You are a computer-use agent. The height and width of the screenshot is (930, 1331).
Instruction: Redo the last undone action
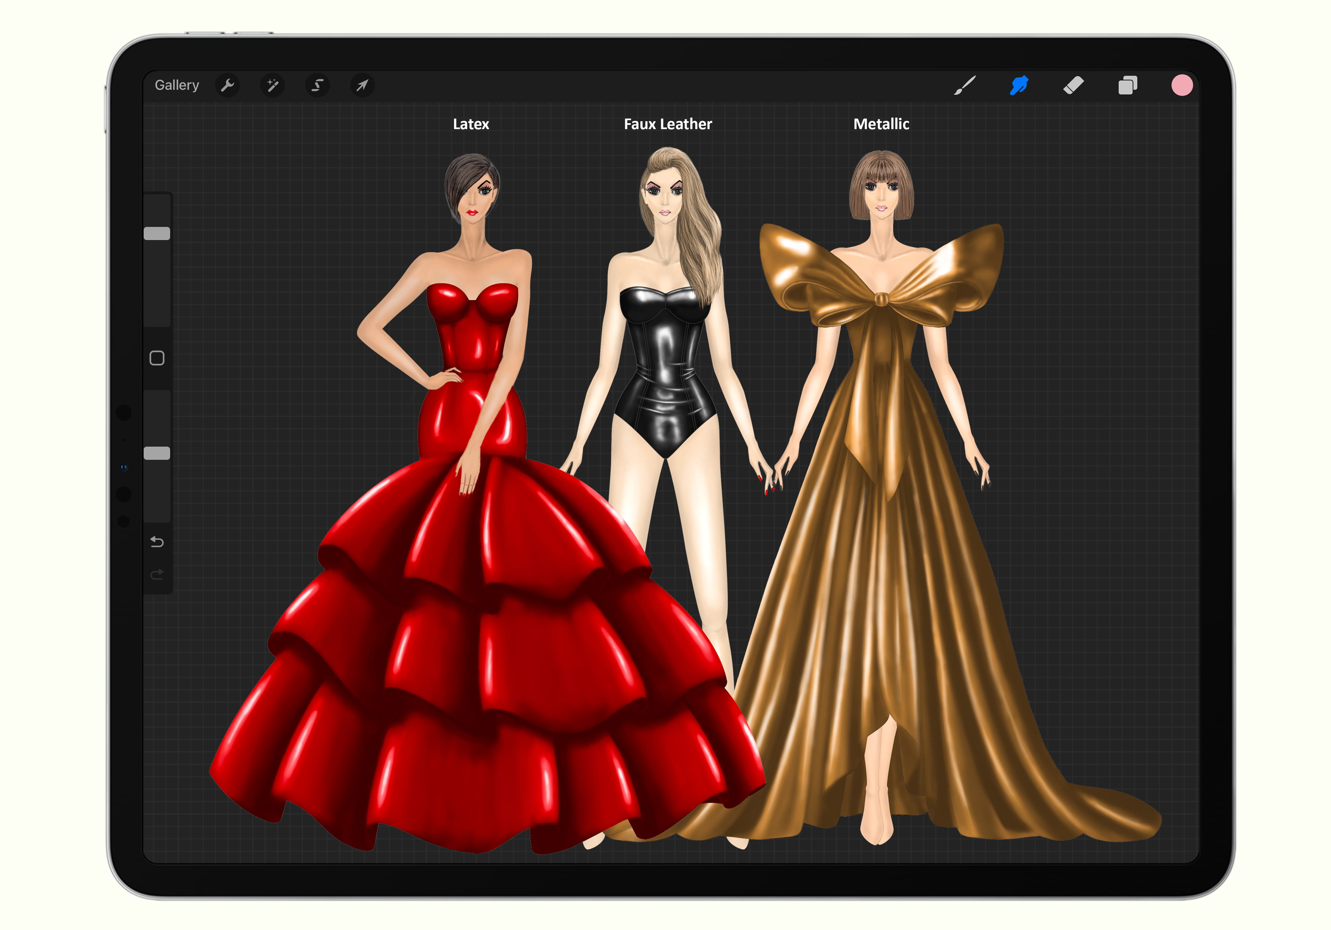pos(157,574)
